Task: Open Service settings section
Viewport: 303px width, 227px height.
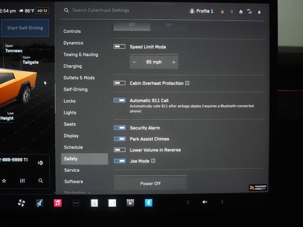Action: (x=71, y=170)
